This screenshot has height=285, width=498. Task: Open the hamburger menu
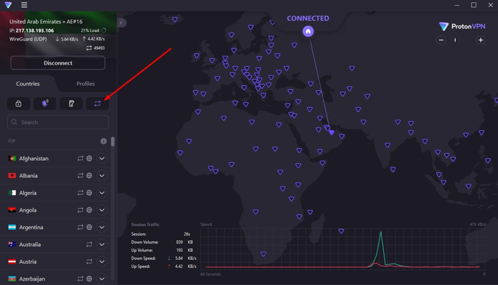tap(24, 5)
